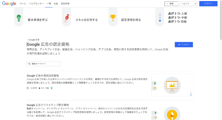Click 3.2時間 duration text
This screenshot has height=120, width=222.
click(x=34, y=88)
